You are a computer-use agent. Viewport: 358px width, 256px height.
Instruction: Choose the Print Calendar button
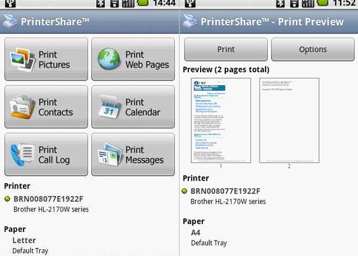point(133,107)
